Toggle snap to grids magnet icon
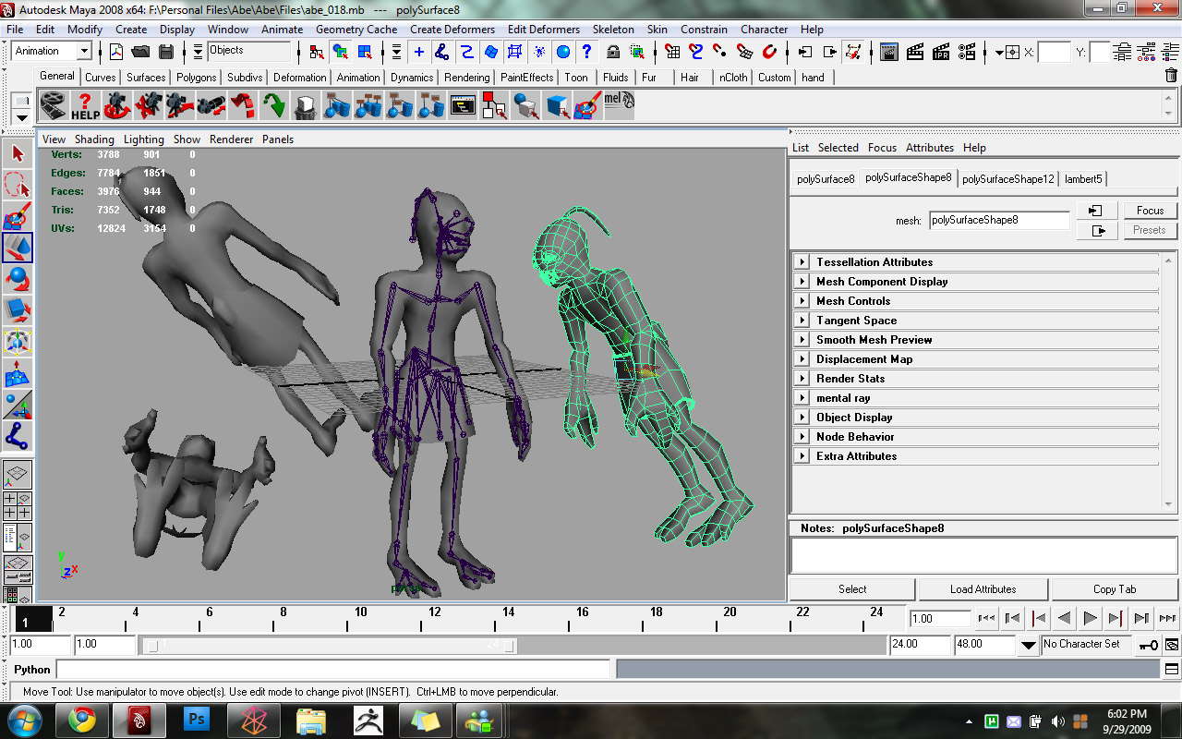This screenshot has width=1182, height=739. [x=673, y=52]
